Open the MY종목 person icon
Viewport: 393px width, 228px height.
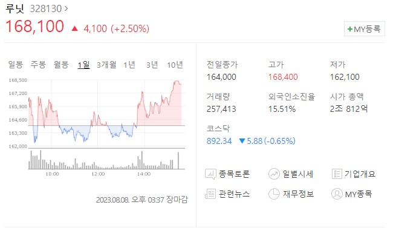tap(337, 194)
